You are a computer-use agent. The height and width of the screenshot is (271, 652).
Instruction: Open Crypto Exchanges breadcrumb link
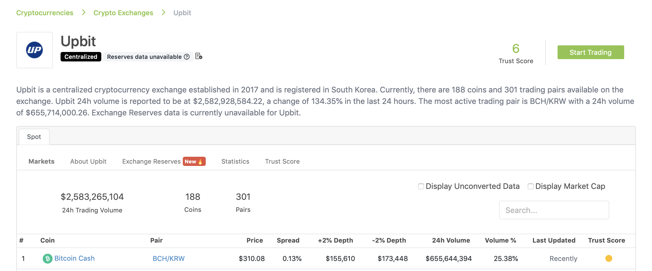point(123,13)
